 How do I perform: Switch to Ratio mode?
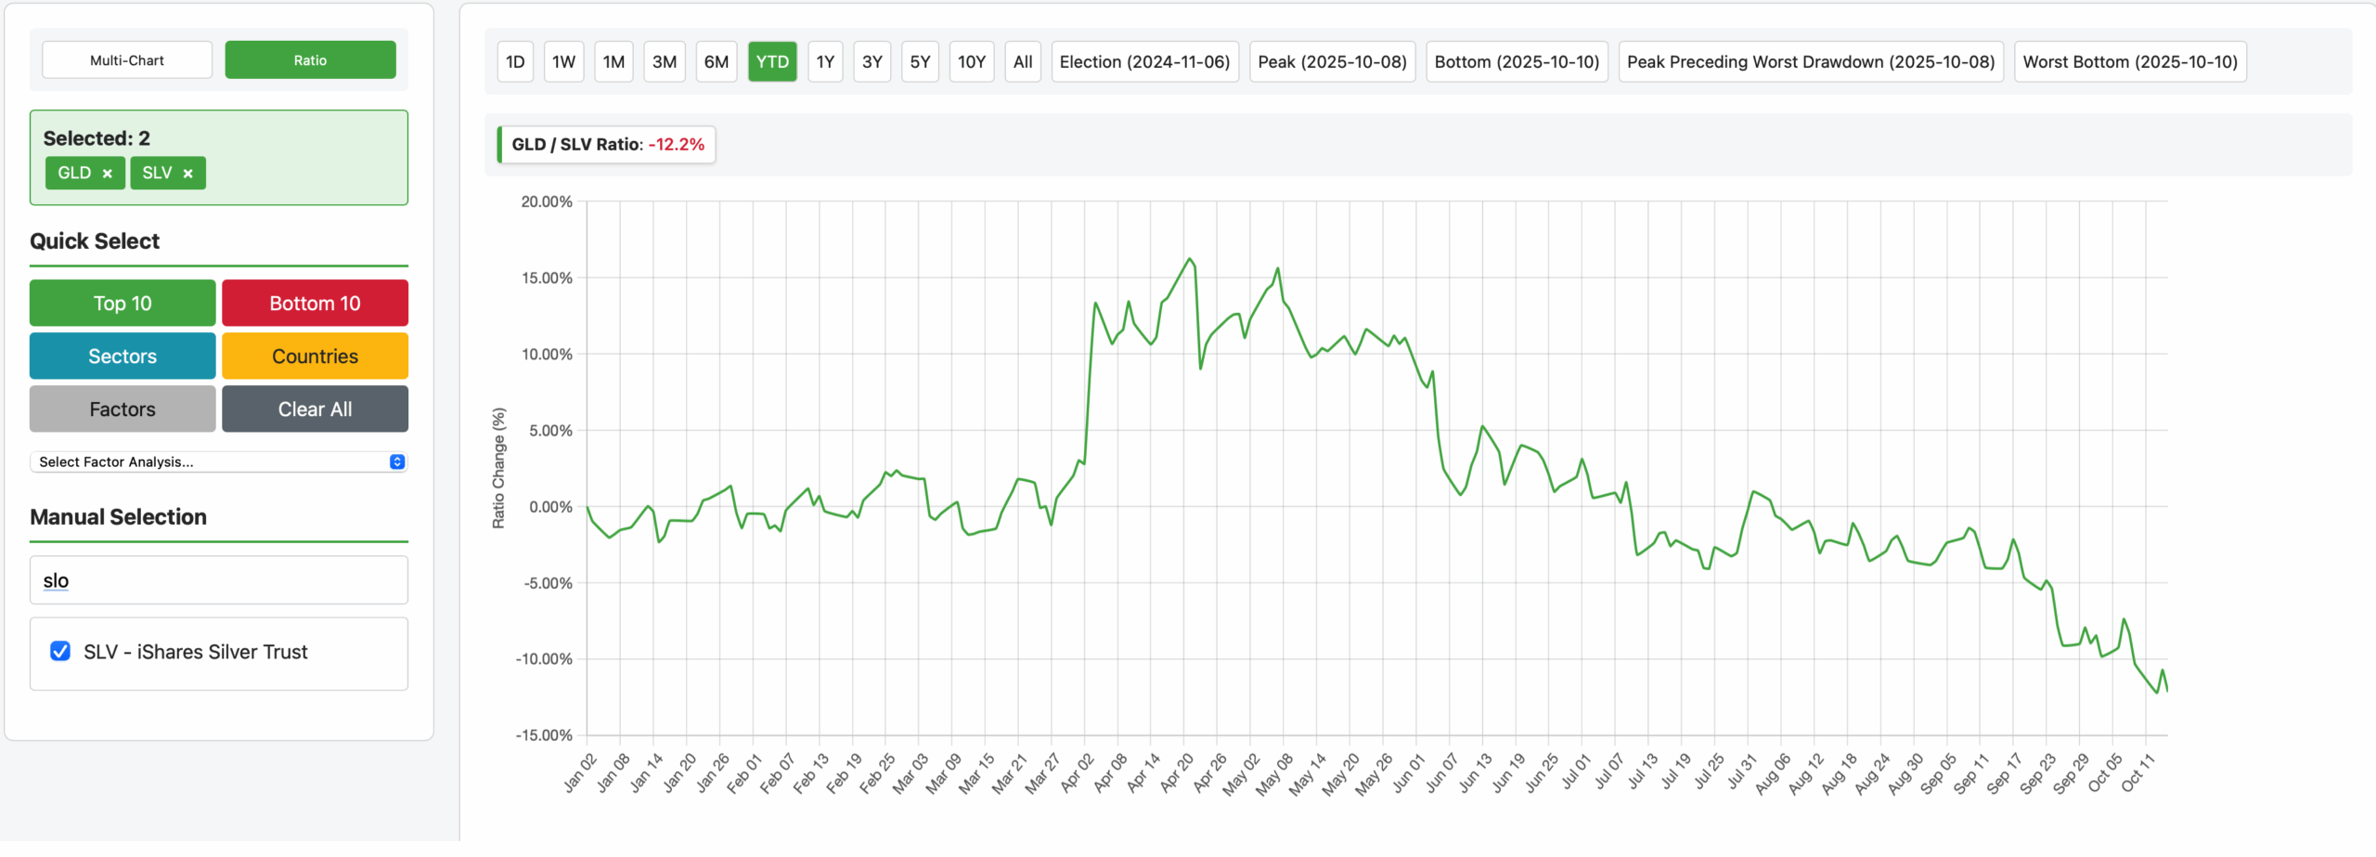coord(310,60)
